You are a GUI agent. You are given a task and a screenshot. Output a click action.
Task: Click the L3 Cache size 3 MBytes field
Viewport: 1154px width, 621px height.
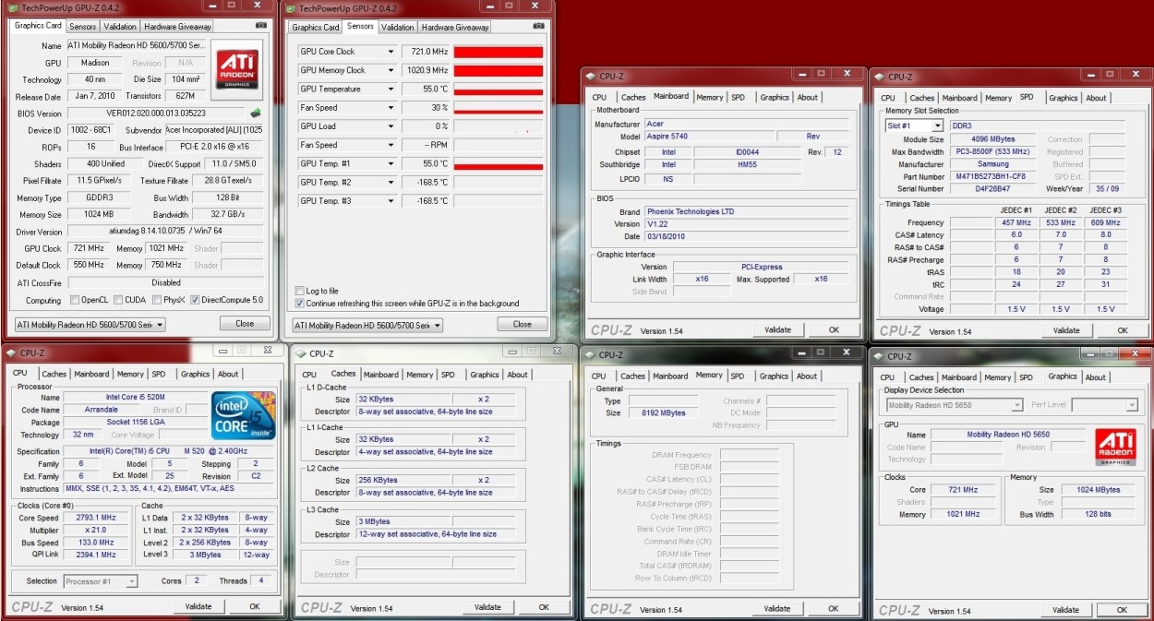[x=403, y=521]
